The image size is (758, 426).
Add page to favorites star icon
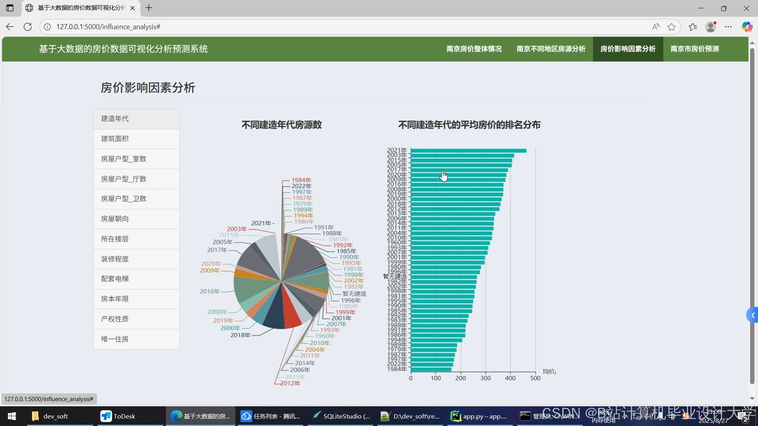pyautogui.click(x=672, y=27)
